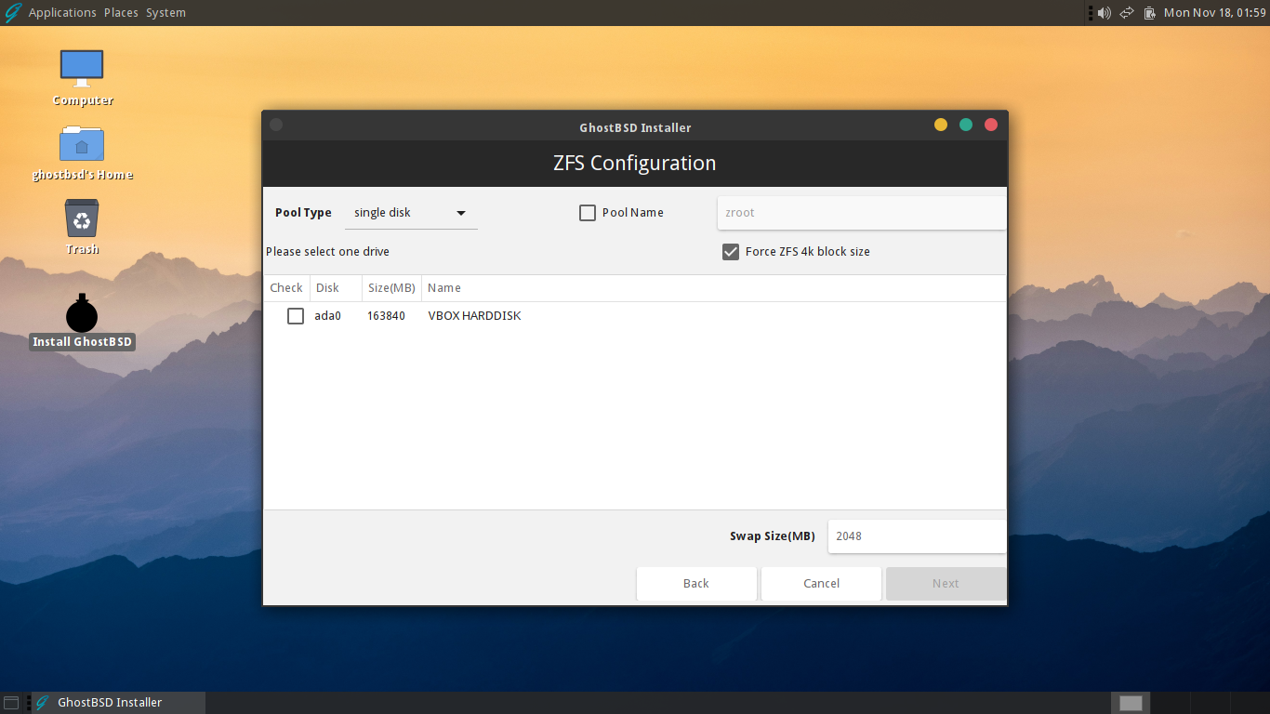Click the zroot pool name field
Viewport: 1270px width, 714px height.
tap(862, 213)
